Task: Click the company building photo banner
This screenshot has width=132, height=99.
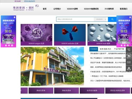Action: coord(52,67)
